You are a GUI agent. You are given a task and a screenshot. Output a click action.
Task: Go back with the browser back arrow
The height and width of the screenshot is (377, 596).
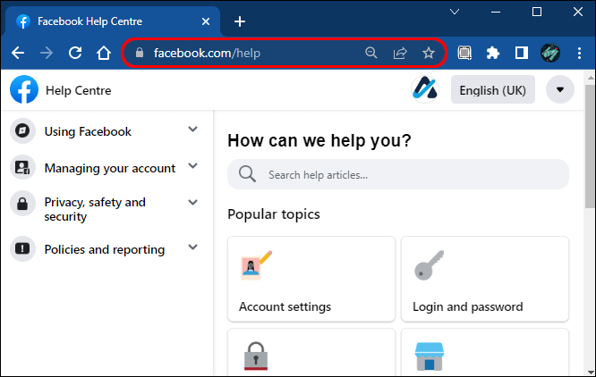(18, 53)
